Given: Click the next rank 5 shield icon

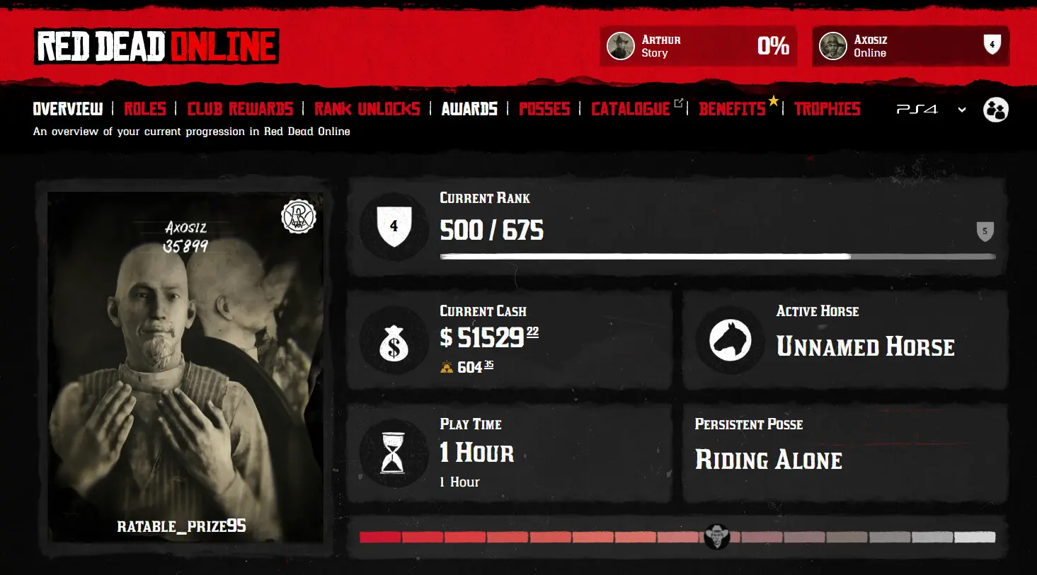Looking at the screenshot, I should click(x=985, y=231).
